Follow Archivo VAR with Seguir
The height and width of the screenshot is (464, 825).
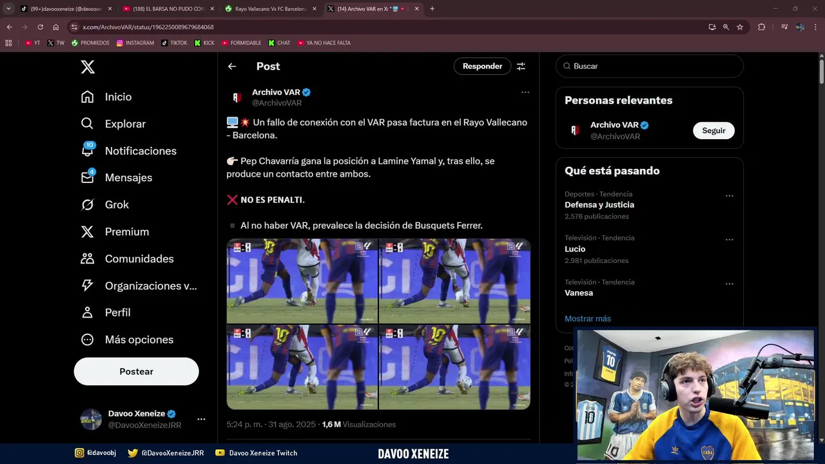coord(713,130)
